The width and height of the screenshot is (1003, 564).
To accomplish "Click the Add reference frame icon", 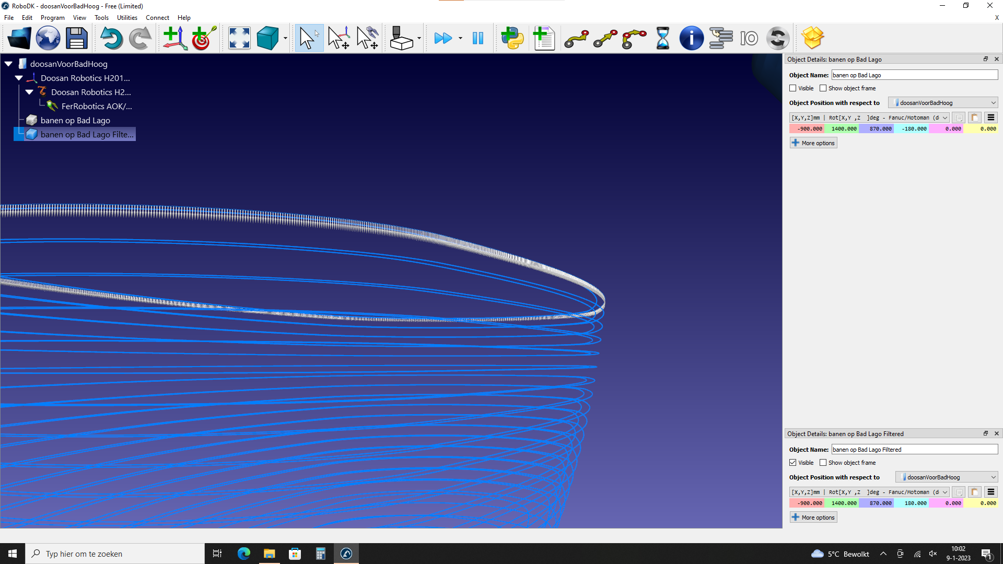I will pyautogui.click(x=174, y=38).
